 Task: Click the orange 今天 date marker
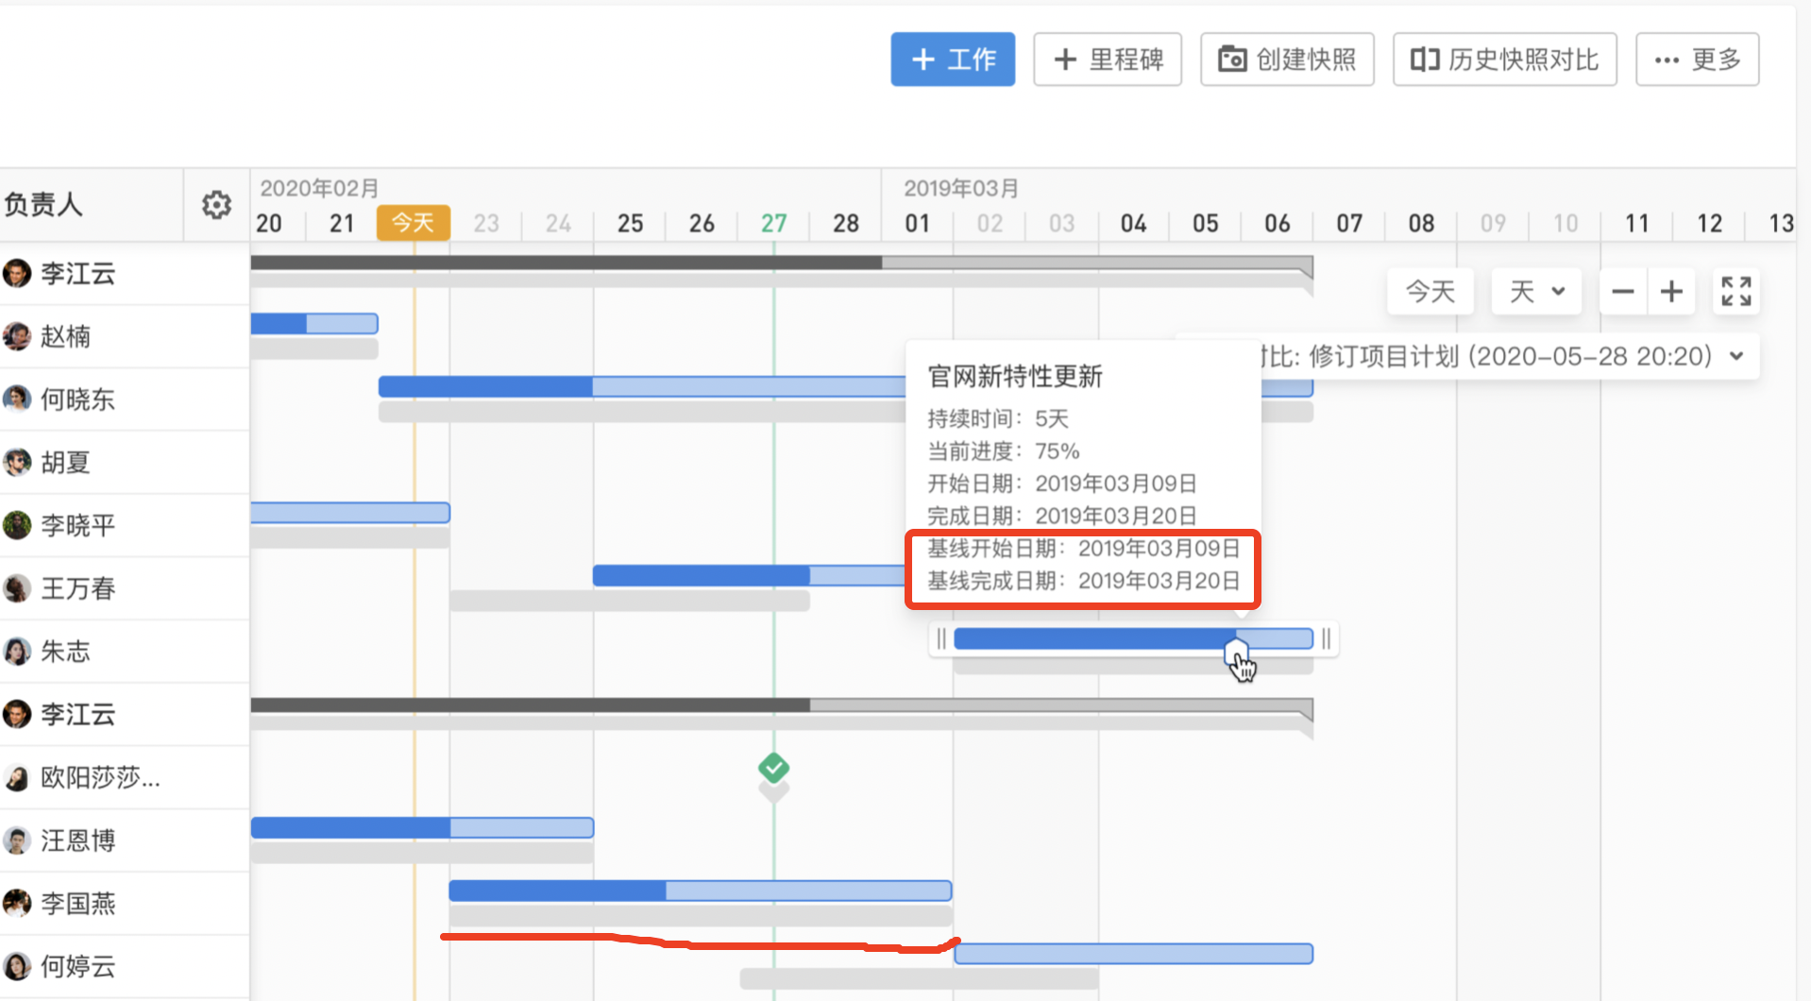pos(414,223)
